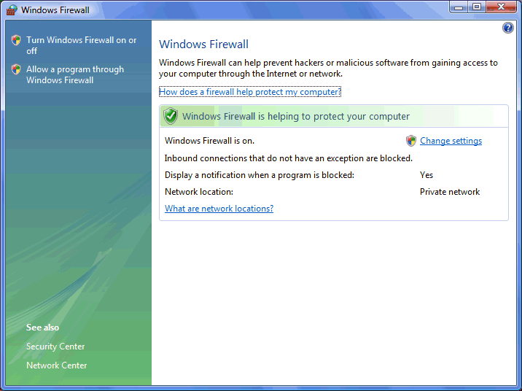Click the Private network value
Viewport: 522px width, 391px height.
[449, 192]
